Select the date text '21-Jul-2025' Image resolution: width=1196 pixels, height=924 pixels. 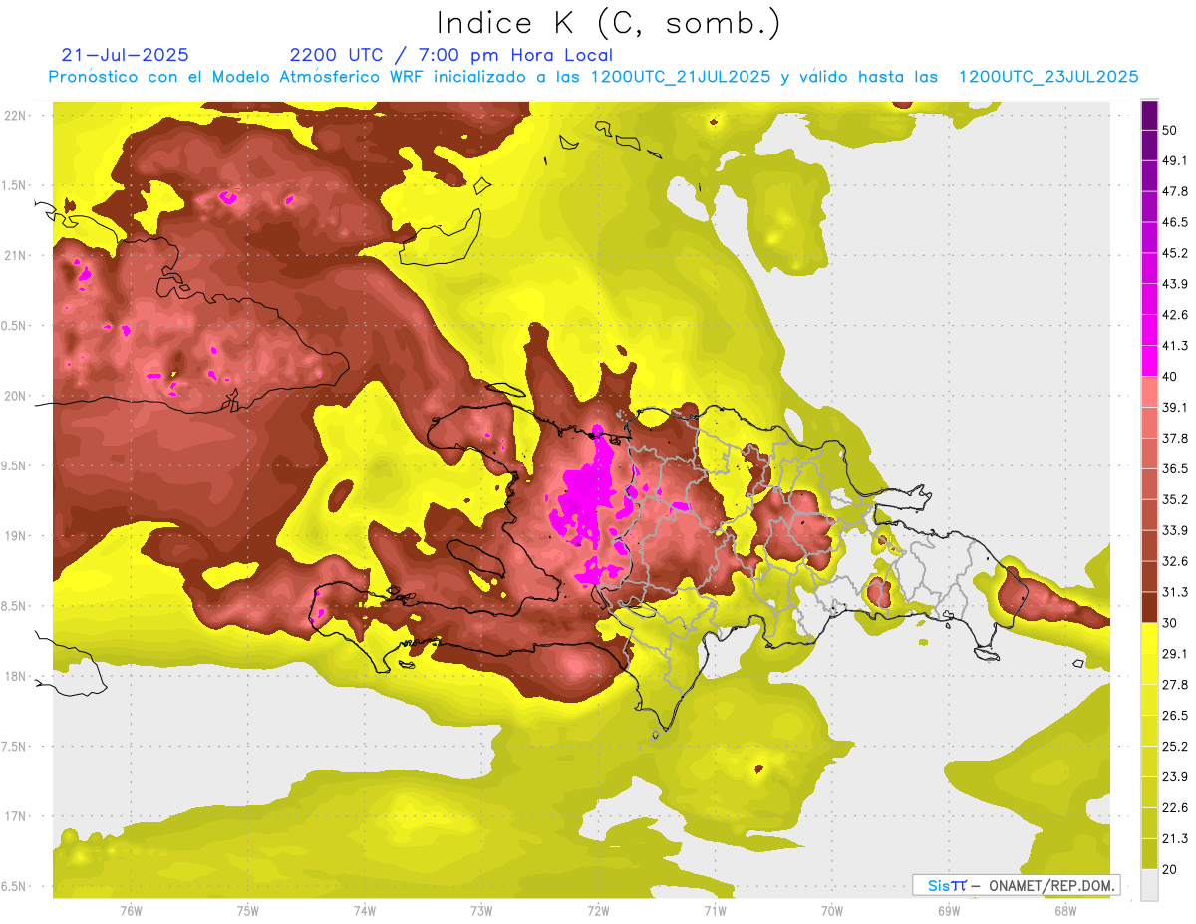pyautogui.click(x=125, y=55)
